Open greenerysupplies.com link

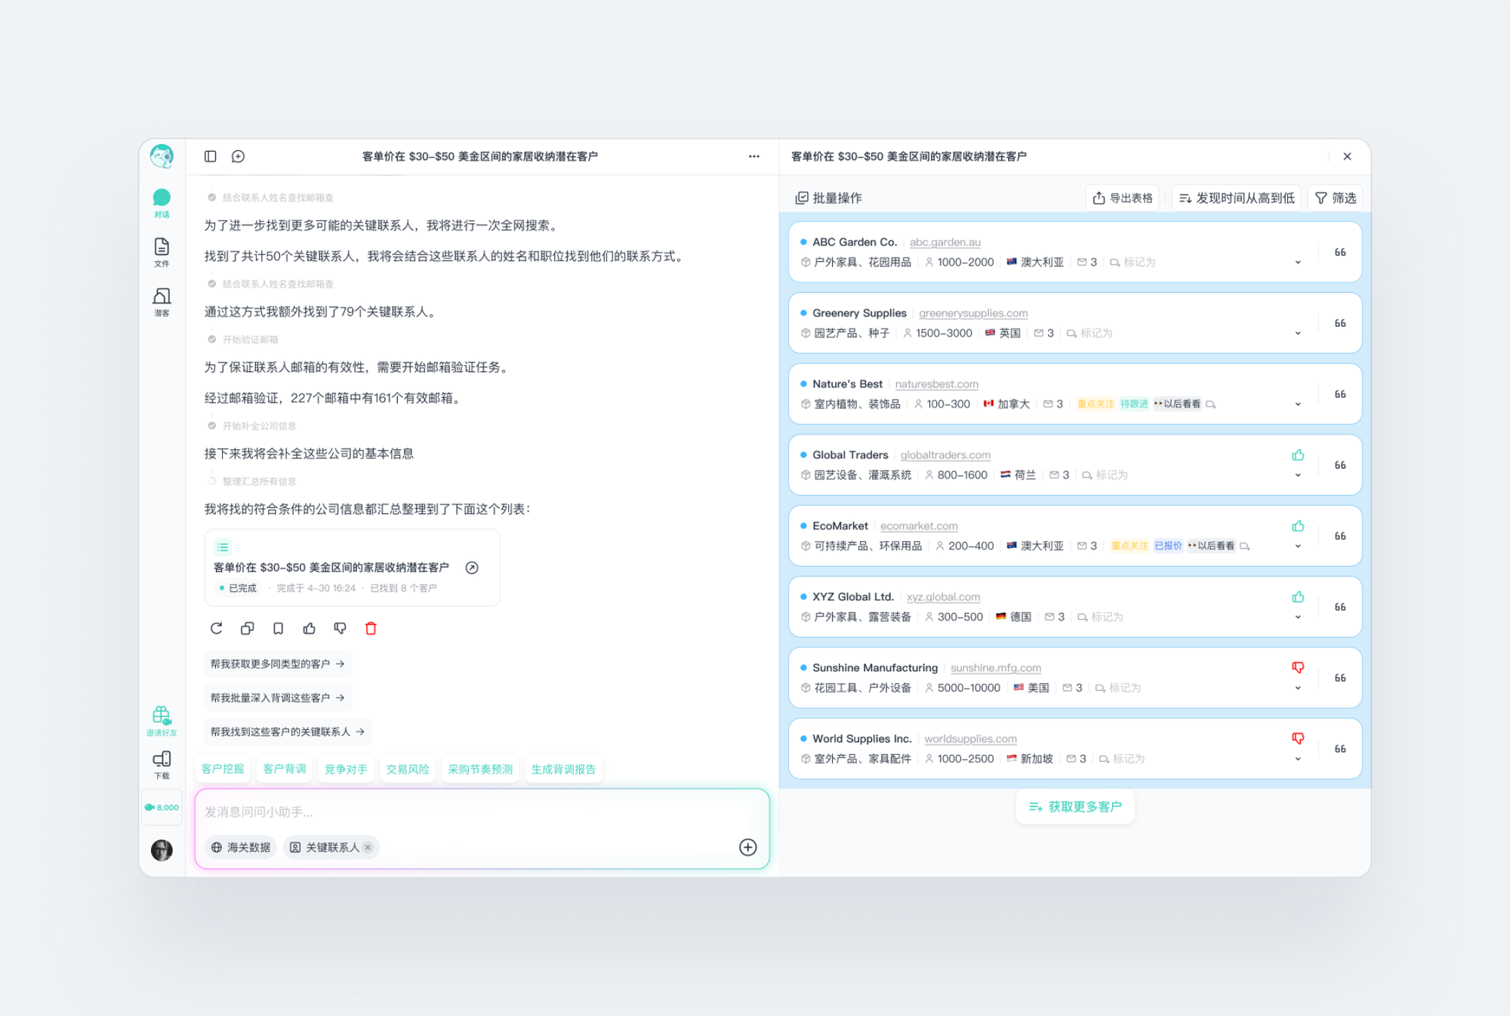pyautogui.click(x=973, y=313)
